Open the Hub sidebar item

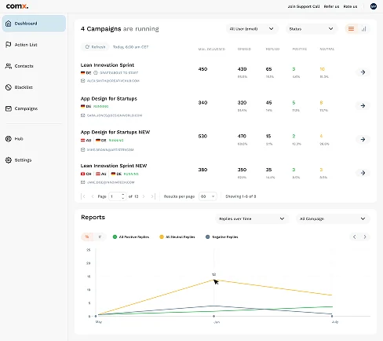click(14, 139)
